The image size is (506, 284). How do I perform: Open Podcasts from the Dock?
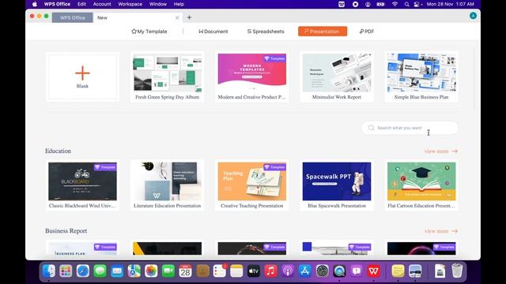click(x=288, y=271)
